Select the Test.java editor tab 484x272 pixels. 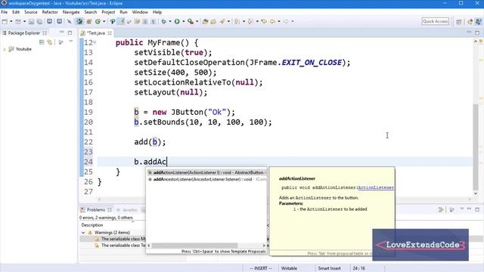[x=96, y=33]
